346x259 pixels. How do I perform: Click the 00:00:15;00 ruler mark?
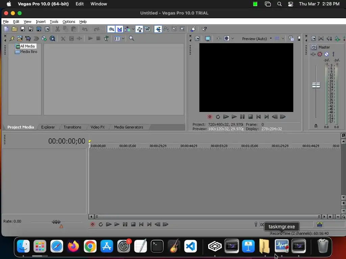pos(127,146)
